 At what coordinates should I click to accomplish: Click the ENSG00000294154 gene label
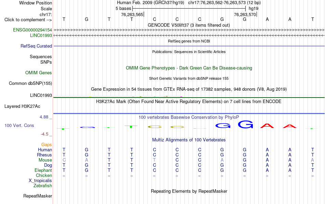tap(32, 30)
